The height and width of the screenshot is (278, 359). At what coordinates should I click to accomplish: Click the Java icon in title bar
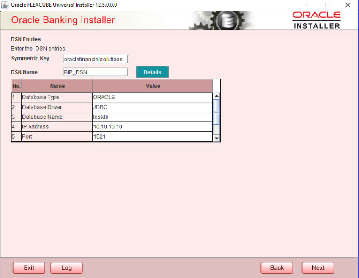(5, 5)
